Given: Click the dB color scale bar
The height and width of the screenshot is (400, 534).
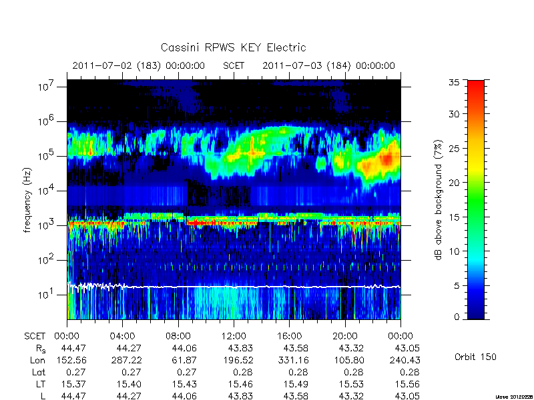Looking at the screenshot, I should pyautogui.click(x=476, y=199).
